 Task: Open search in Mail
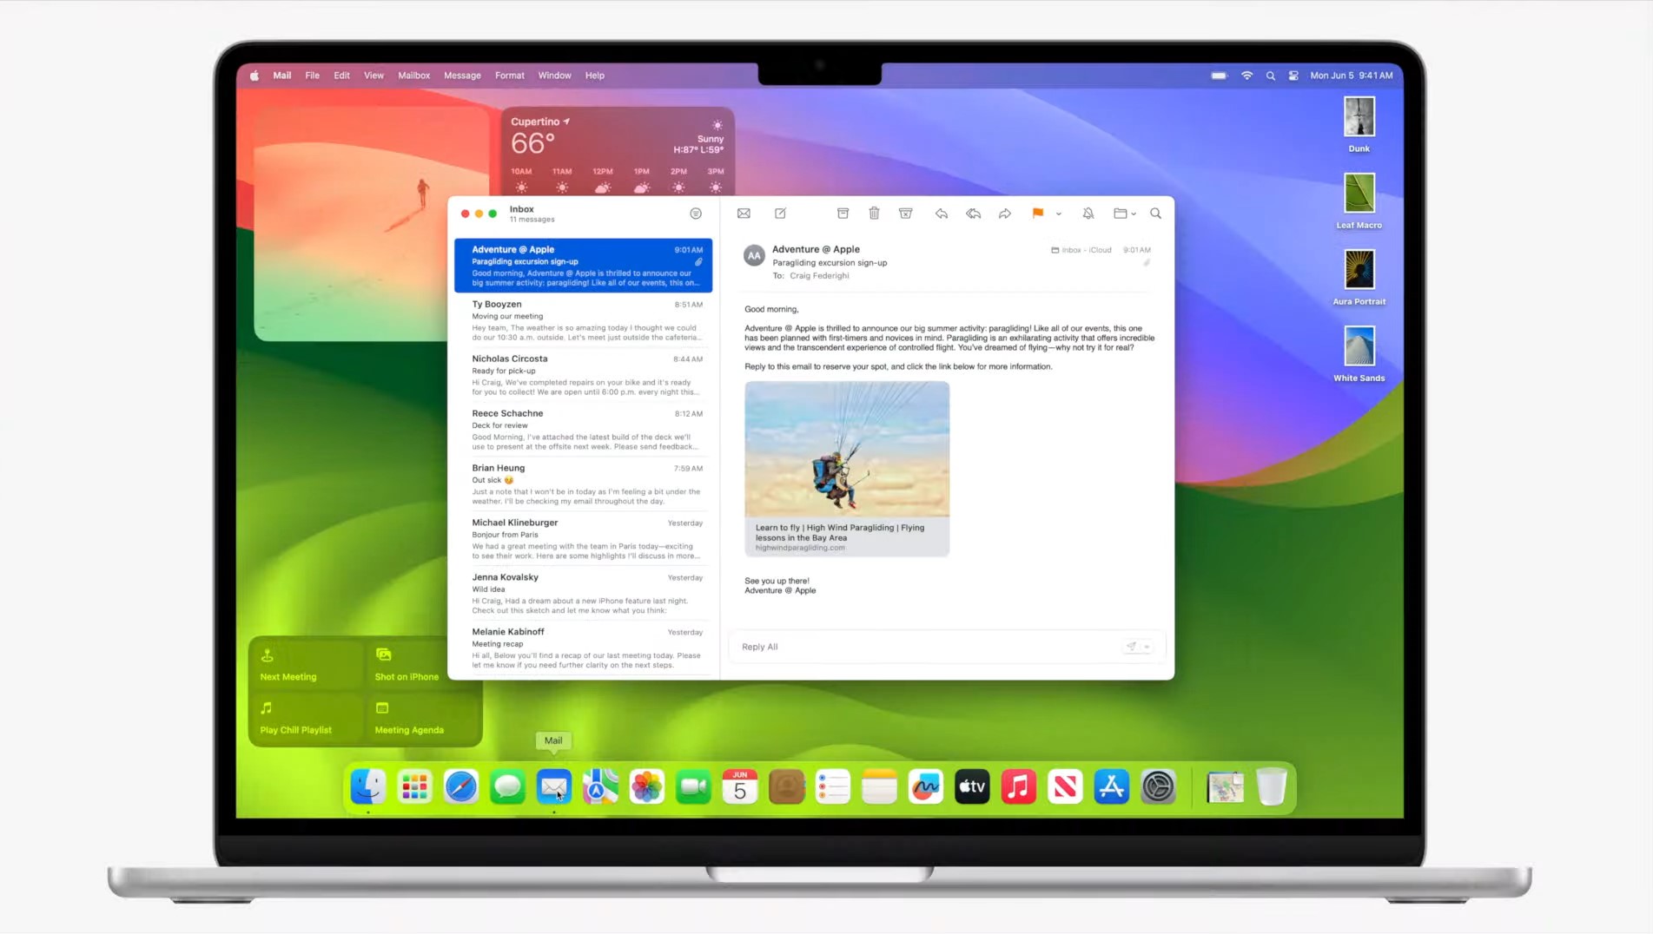tap(1155, 213)
